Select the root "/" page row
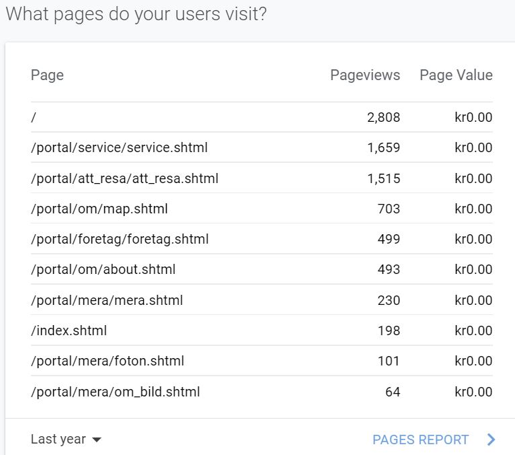The image size is (515, 455). [x=262, y=117]
